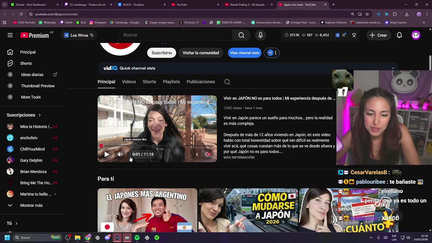Search with the magnifier button
The width and height of the screenshot is (432, 243).
coord(241,35)
